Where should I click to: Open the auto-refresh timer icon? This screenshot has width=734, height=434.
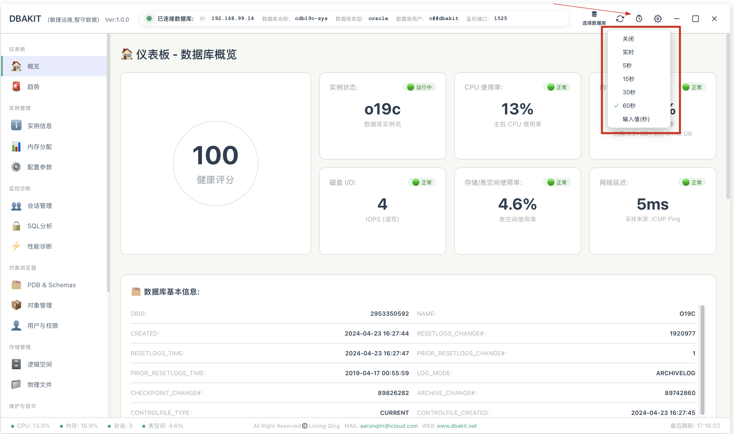tap(639, 19)
